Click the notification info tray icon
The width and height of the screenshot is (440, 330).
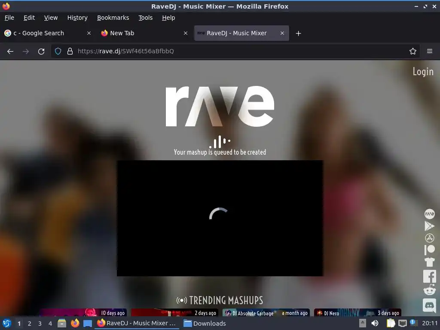[x=413, y=322]
